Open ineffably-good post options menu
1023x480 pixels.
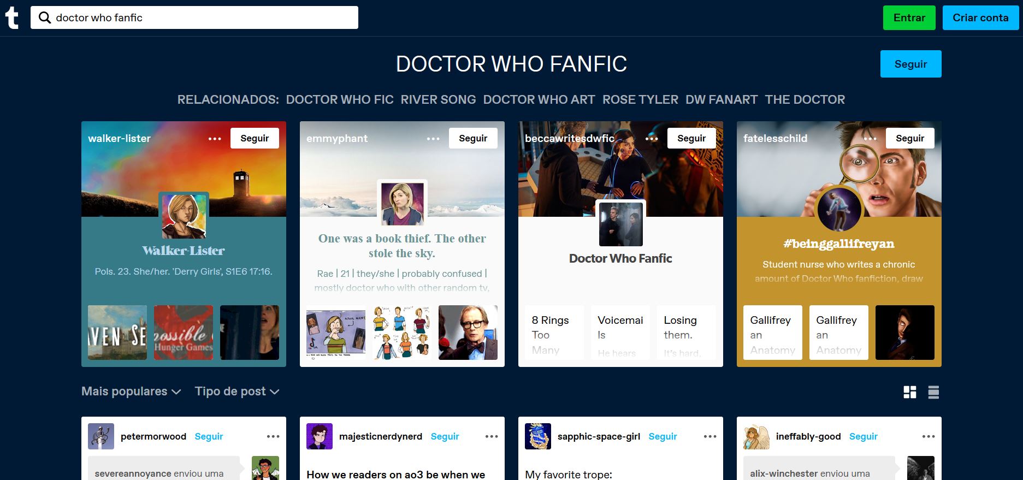pos(929,436)
